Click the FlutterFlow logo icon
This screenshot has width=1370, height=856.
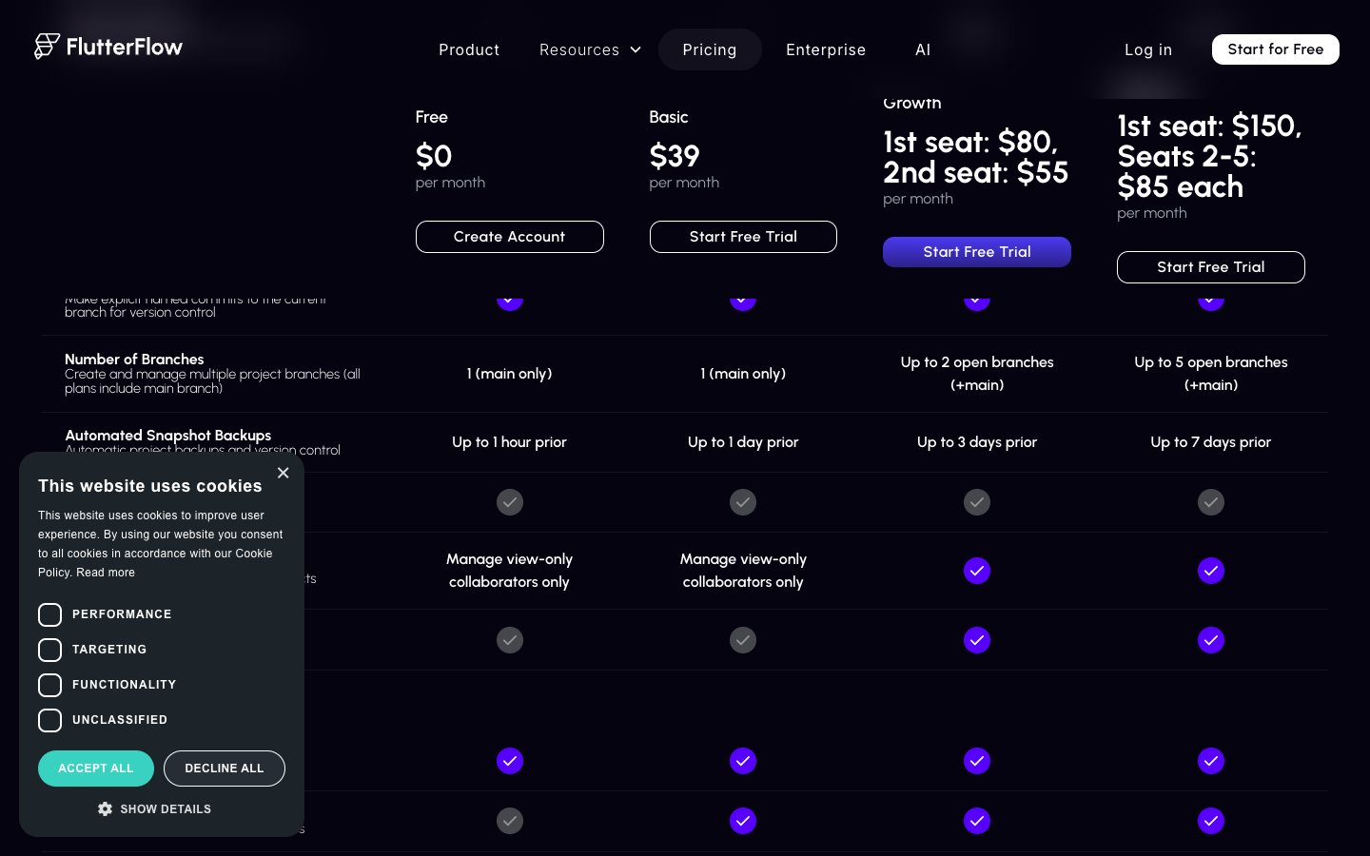pos(47,47)
